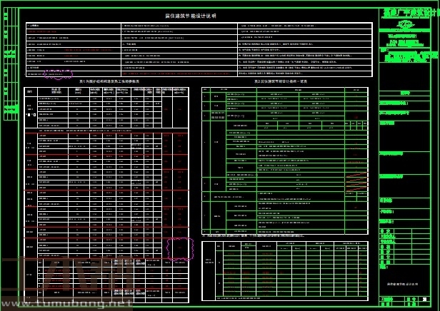This screenshot has width=440, height=311.
Task: Click the design institute logo emblem in the title block
Action: click(408, 25)
